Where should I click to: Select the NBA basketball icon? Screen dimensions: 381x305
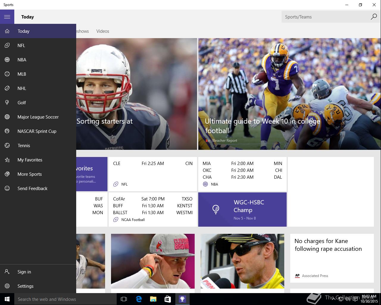[7, 60]
